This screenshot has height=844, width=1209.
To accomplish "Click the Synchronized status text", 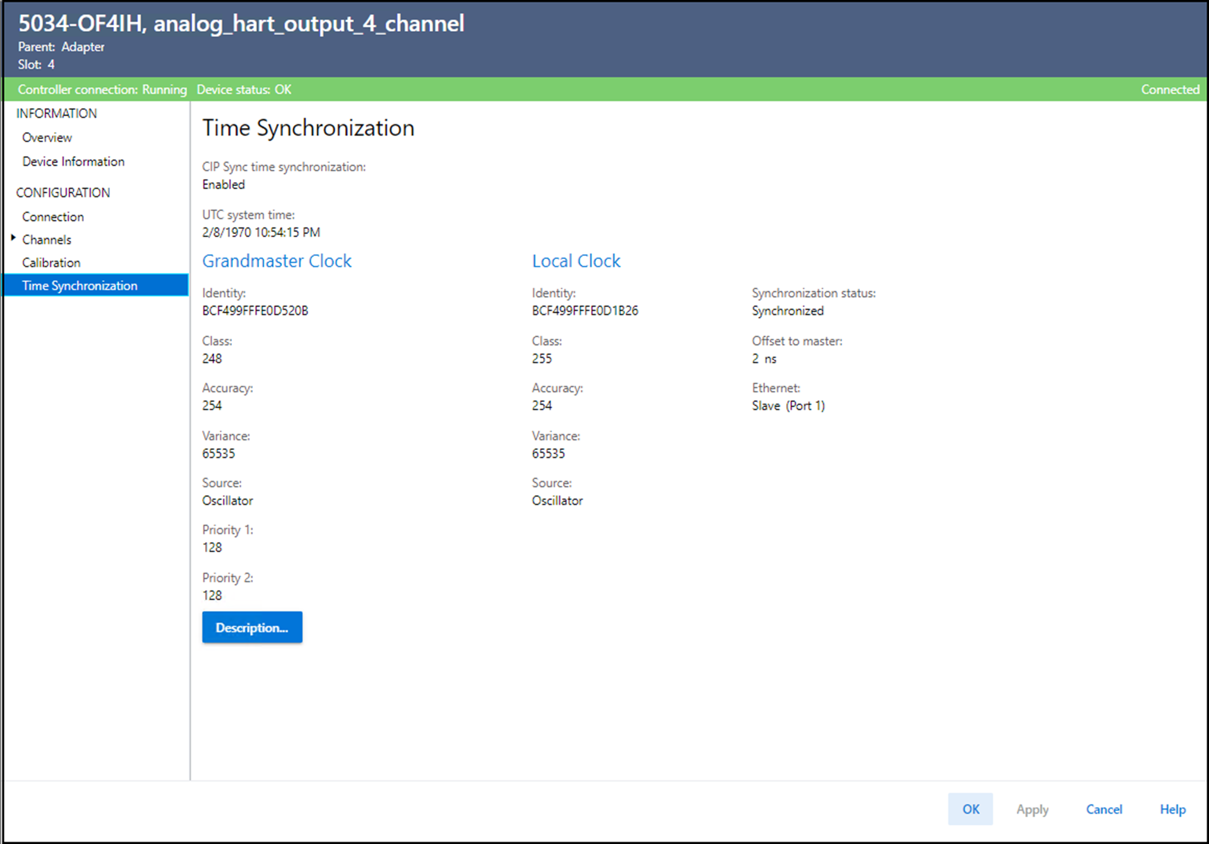I will point(788,311).
